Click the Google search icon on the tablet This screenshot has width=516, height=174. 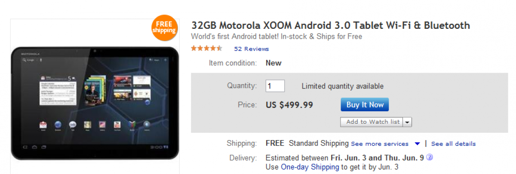click(x=25, y=60)
